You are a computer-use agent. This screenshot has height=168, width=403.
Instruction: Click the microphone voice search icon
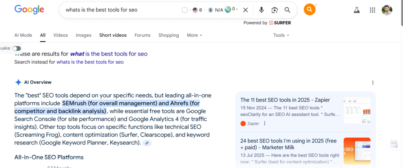click(x=262, y=10)
